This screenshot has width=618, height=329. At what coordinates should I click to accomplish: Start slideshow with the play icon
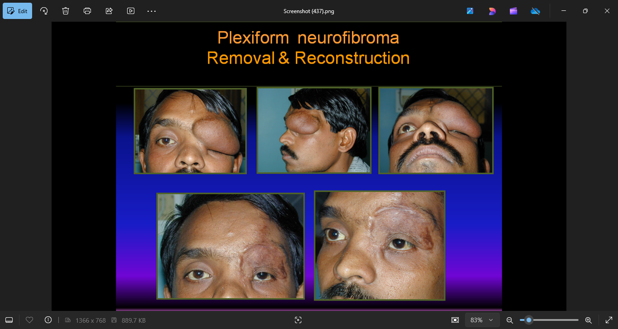click(131, 11)
